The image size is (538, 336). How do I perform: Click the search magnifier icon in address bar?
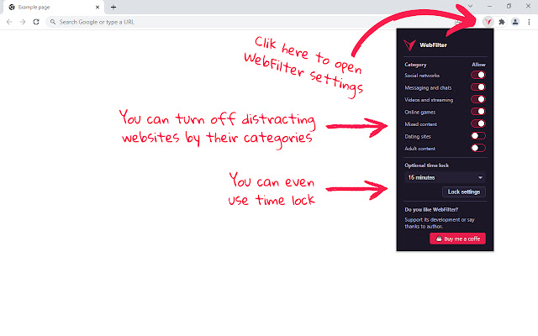click(53, 22)
